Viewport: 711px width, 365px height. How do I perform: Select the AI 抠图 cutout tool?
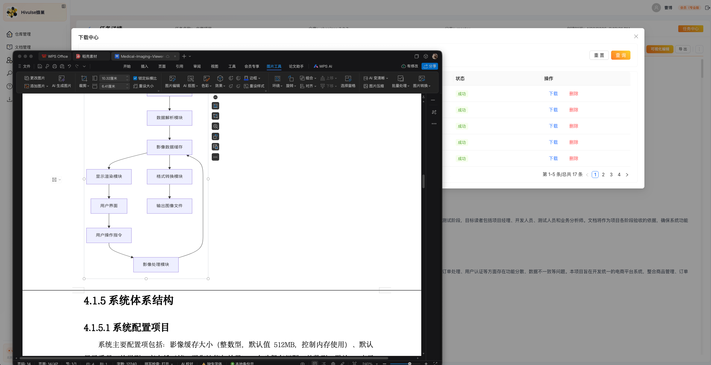tap(190, 82)
